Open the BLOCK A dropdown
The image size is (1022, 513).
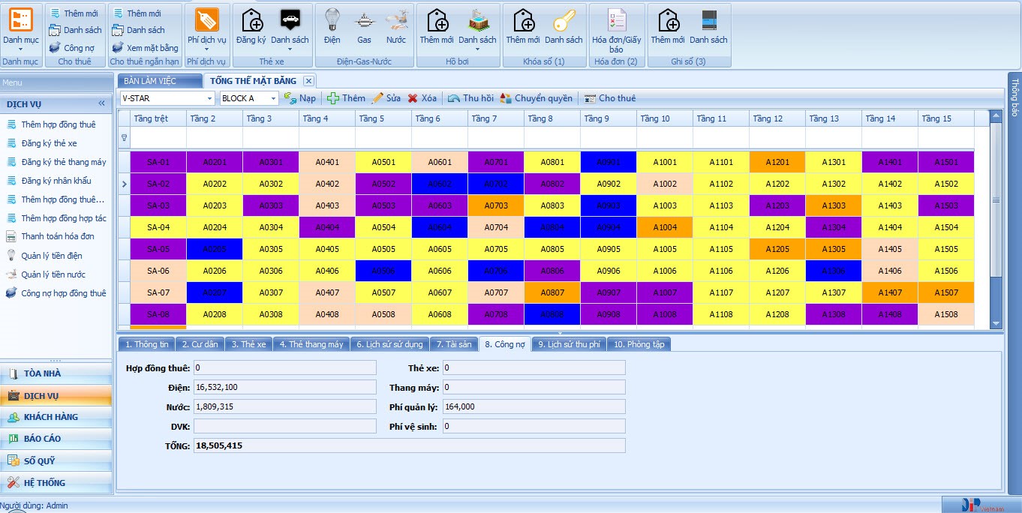[273, 98]
